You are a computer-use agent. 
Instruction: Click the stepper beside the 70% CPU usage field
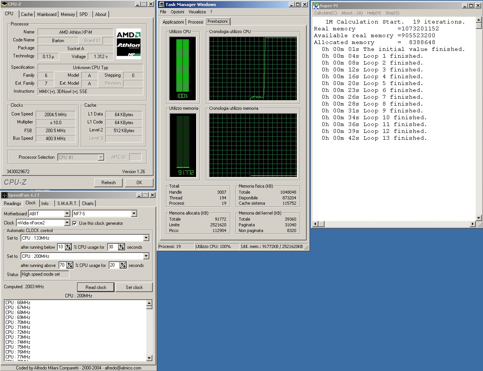(70, 265)
